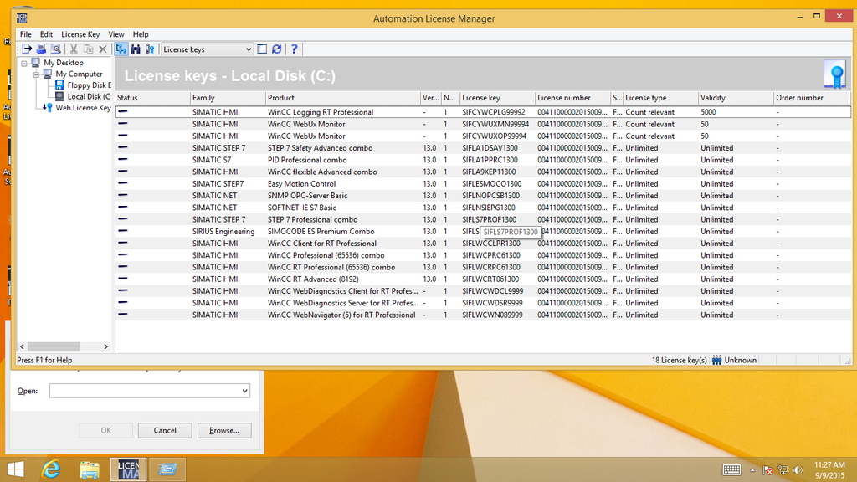
Task: Open the License keys view dropdown
Action: [248, 49]
